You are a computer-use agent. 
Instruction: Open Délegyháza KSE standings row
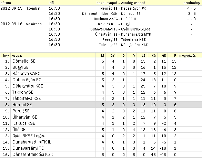click(101, 86)
